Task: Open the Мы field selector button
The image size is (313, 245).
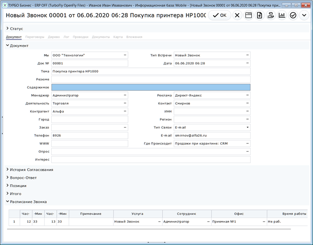Action: 125,55
